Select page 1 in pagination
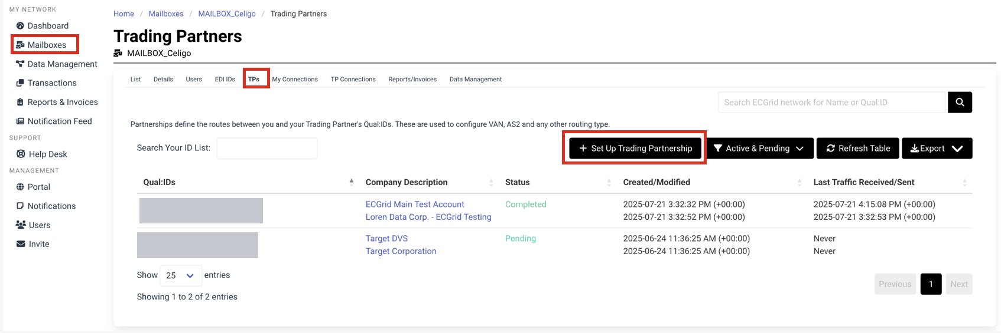Viewport: 1001px width, 333px height. click(931, 284)
